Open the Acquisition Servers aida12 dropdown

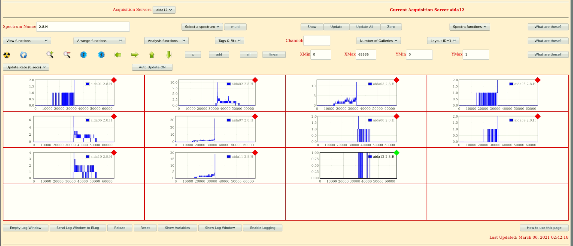pos(164,10)
